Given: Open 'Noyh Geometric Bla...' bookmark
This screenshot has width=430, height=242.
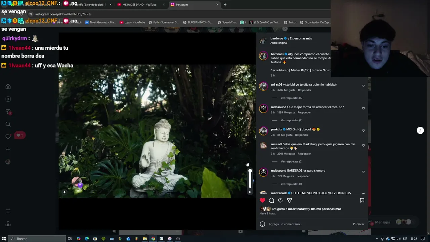Looking at the screenshot, I should [100, 23].
